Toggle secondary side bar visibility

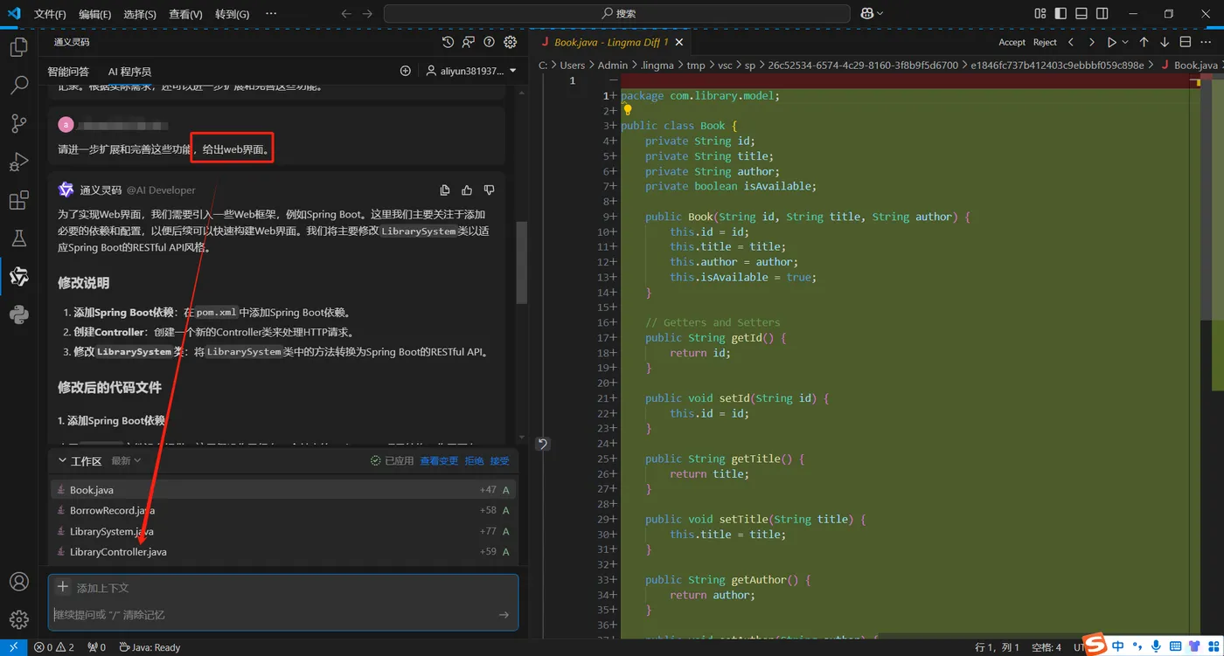click(x=1102, y=14)
